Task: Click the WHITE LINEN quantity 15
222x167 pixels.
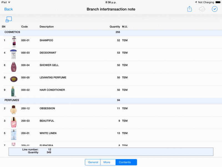Action: coord(118,133)
